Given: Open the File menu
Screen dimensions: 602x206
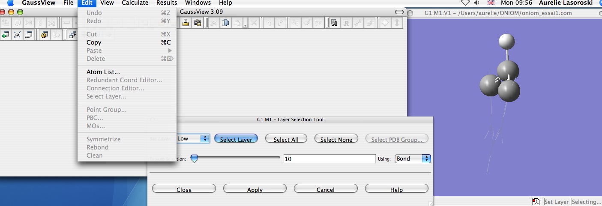Looking at the screenshot, I should 69,3.
